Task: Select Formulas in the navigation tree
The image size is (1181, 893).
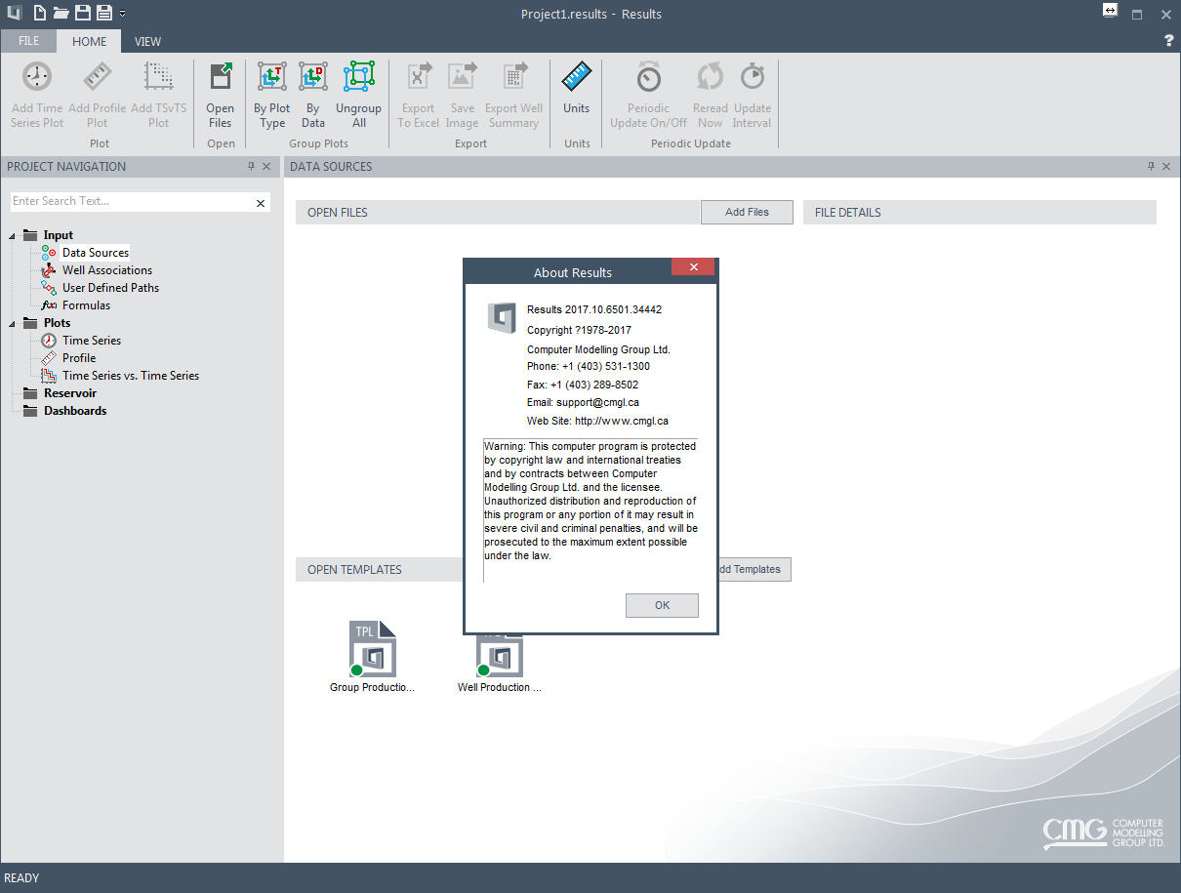Action: (x=86, y=305)
